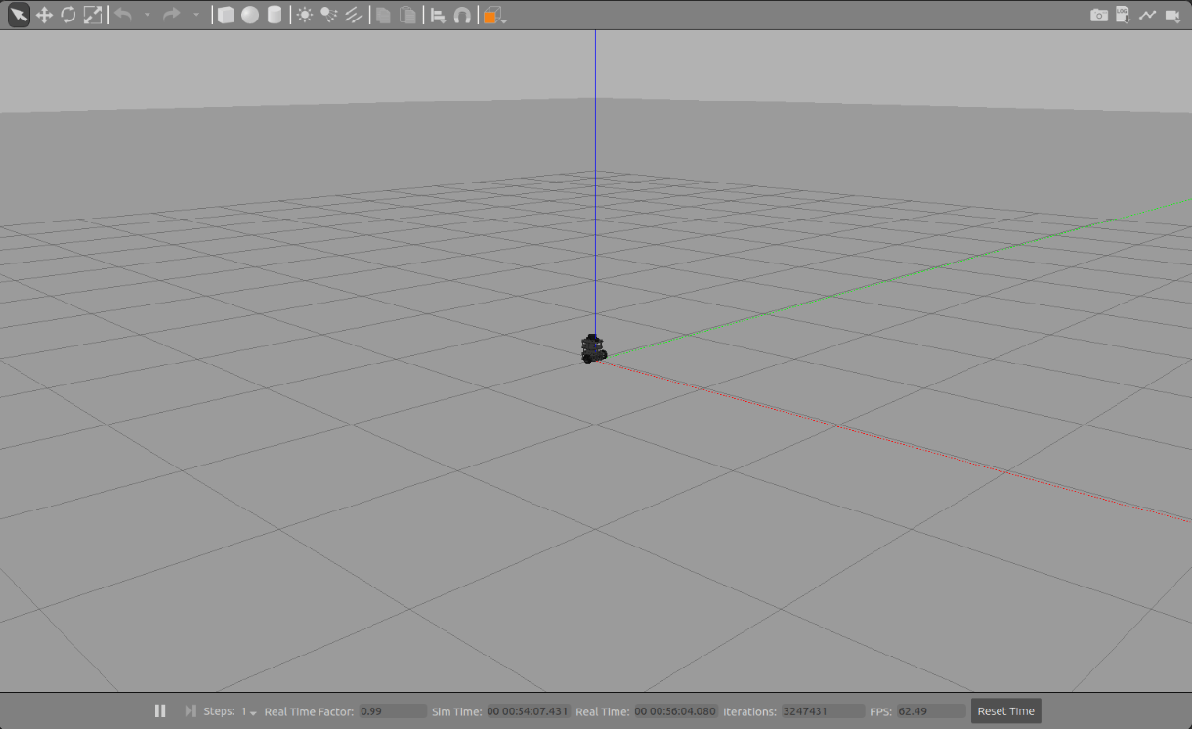Select the robot model in the scene
1192x729 pixels.
pos(594,349)
